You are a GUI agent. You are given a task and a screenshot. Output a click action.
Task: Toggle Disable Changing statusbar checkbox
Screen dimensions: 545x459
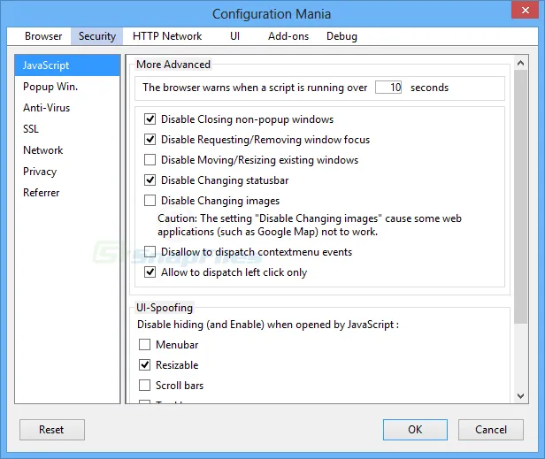[x=150, y=180]
